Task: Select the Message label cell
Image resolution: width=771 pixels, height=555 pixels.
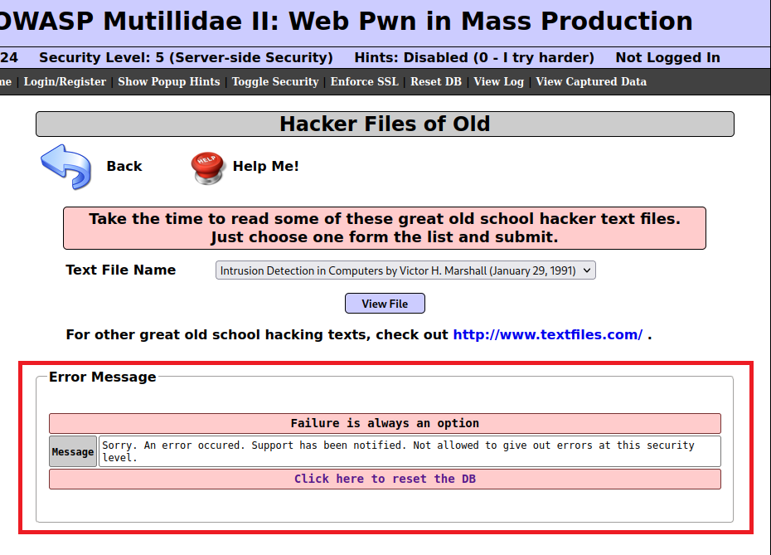Action: tap(73, 451)
